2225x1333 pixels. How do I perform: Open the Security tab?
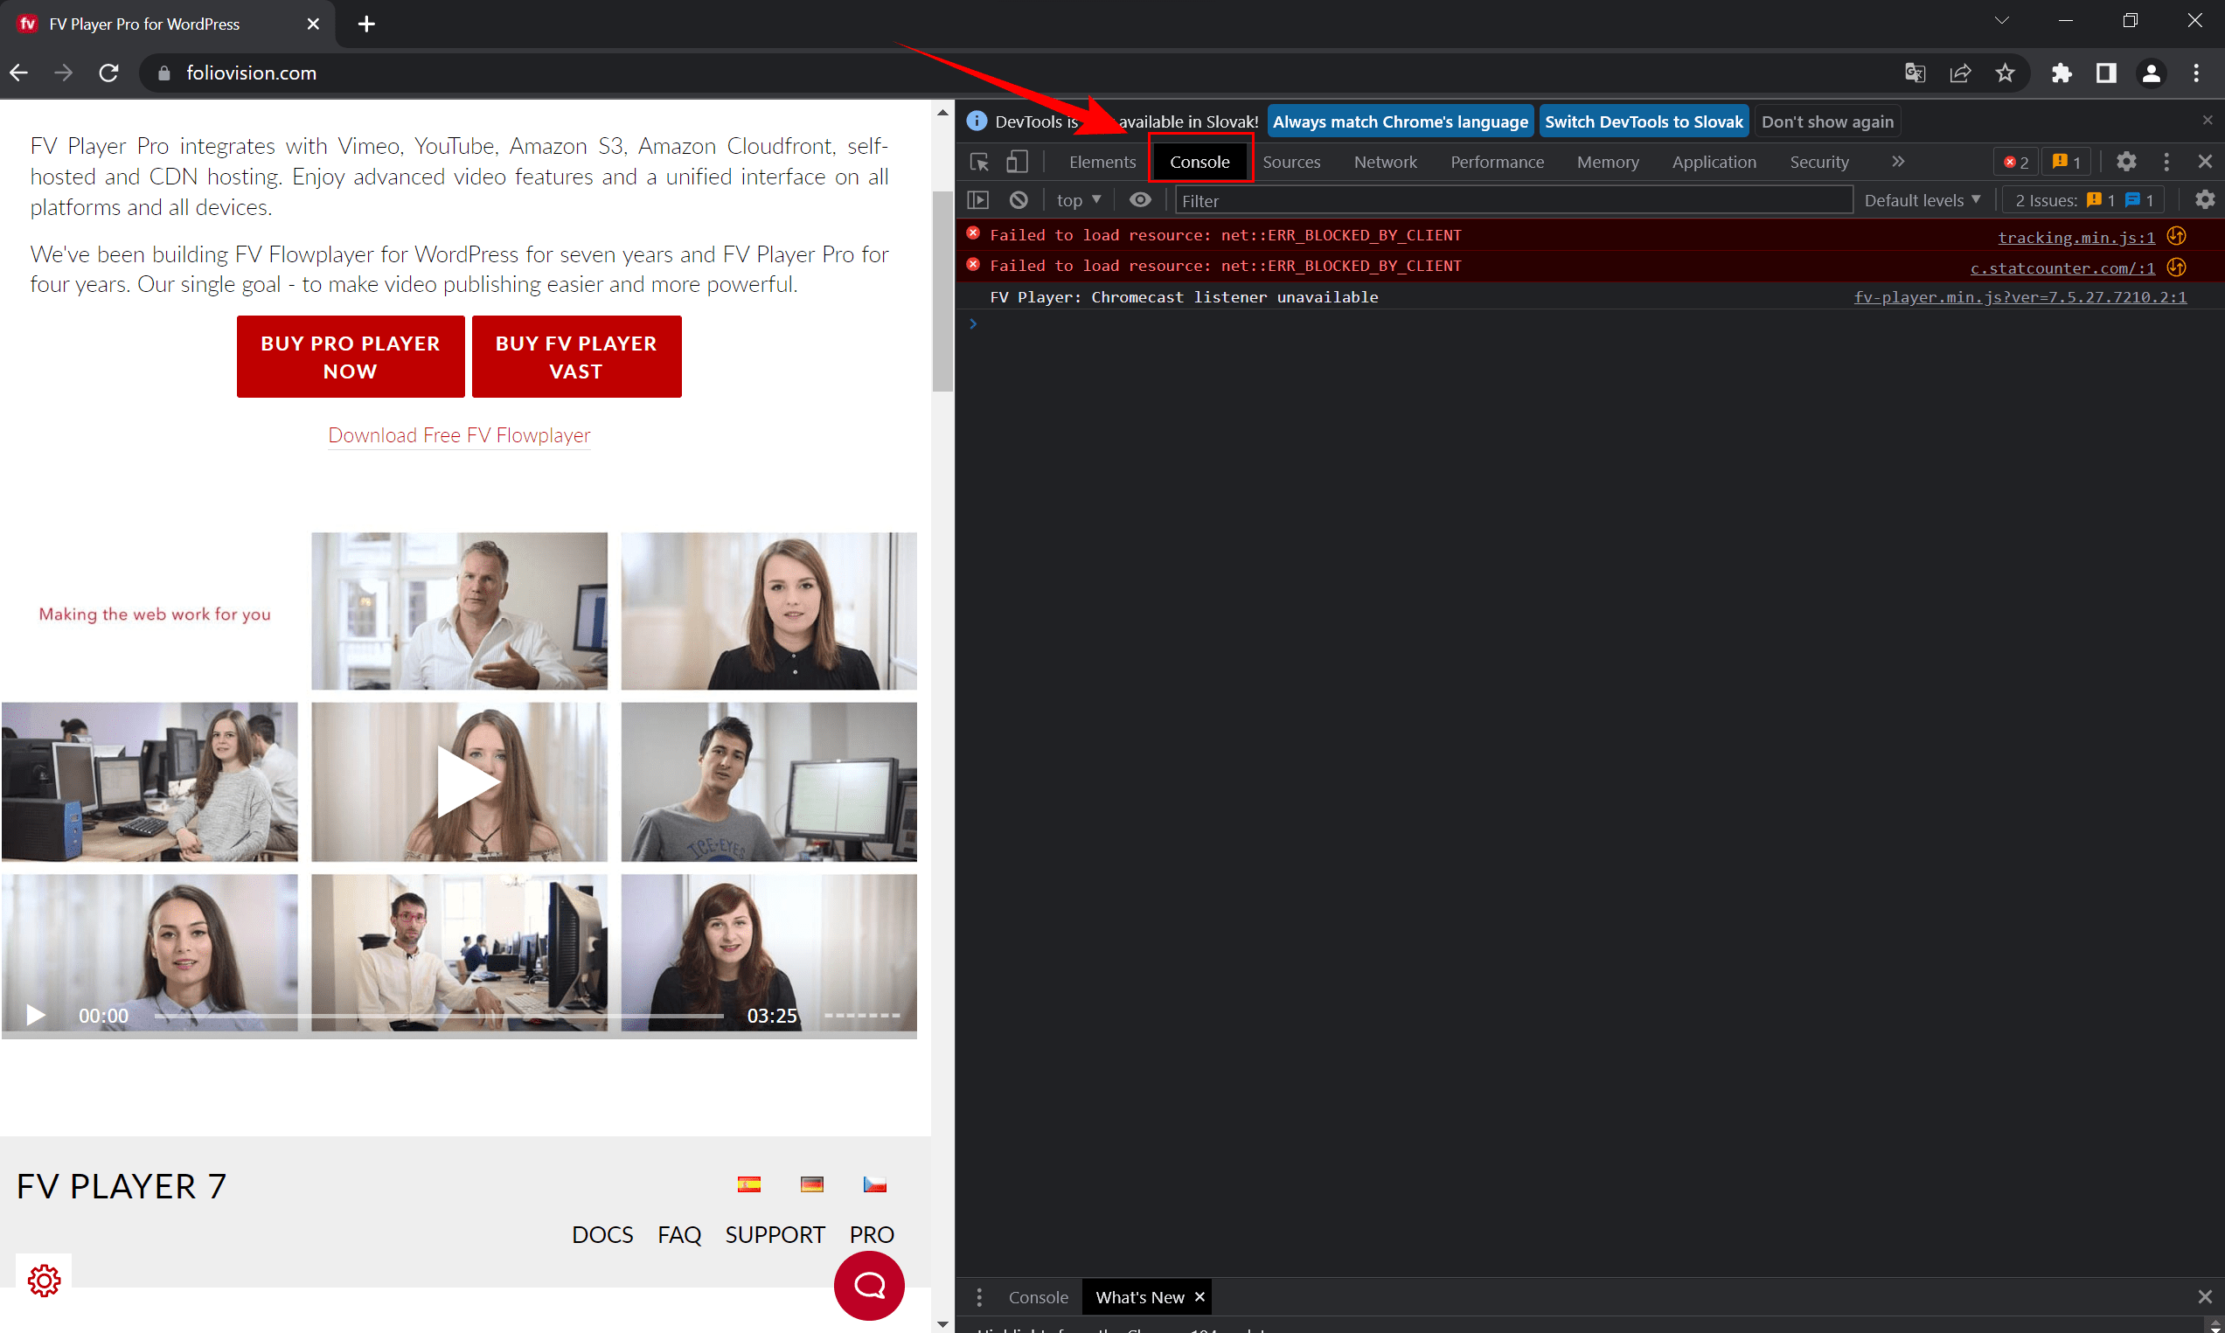coord(1819,162)
